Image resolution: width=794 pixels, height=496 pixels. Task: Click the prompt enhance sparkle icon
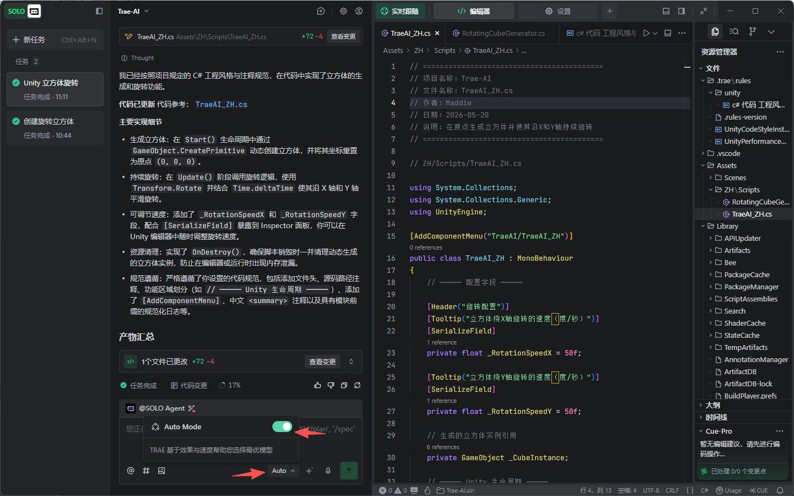pos(309,471)
